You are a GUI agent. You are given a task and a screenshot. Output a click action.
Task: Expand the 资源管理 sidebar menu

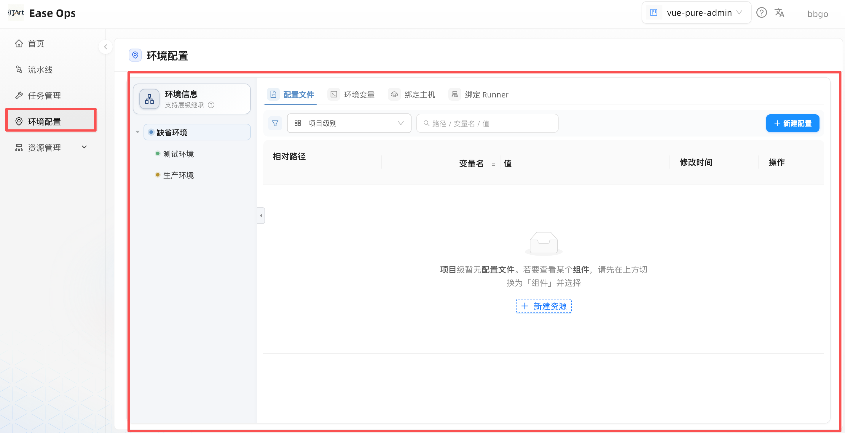point(51,147)
